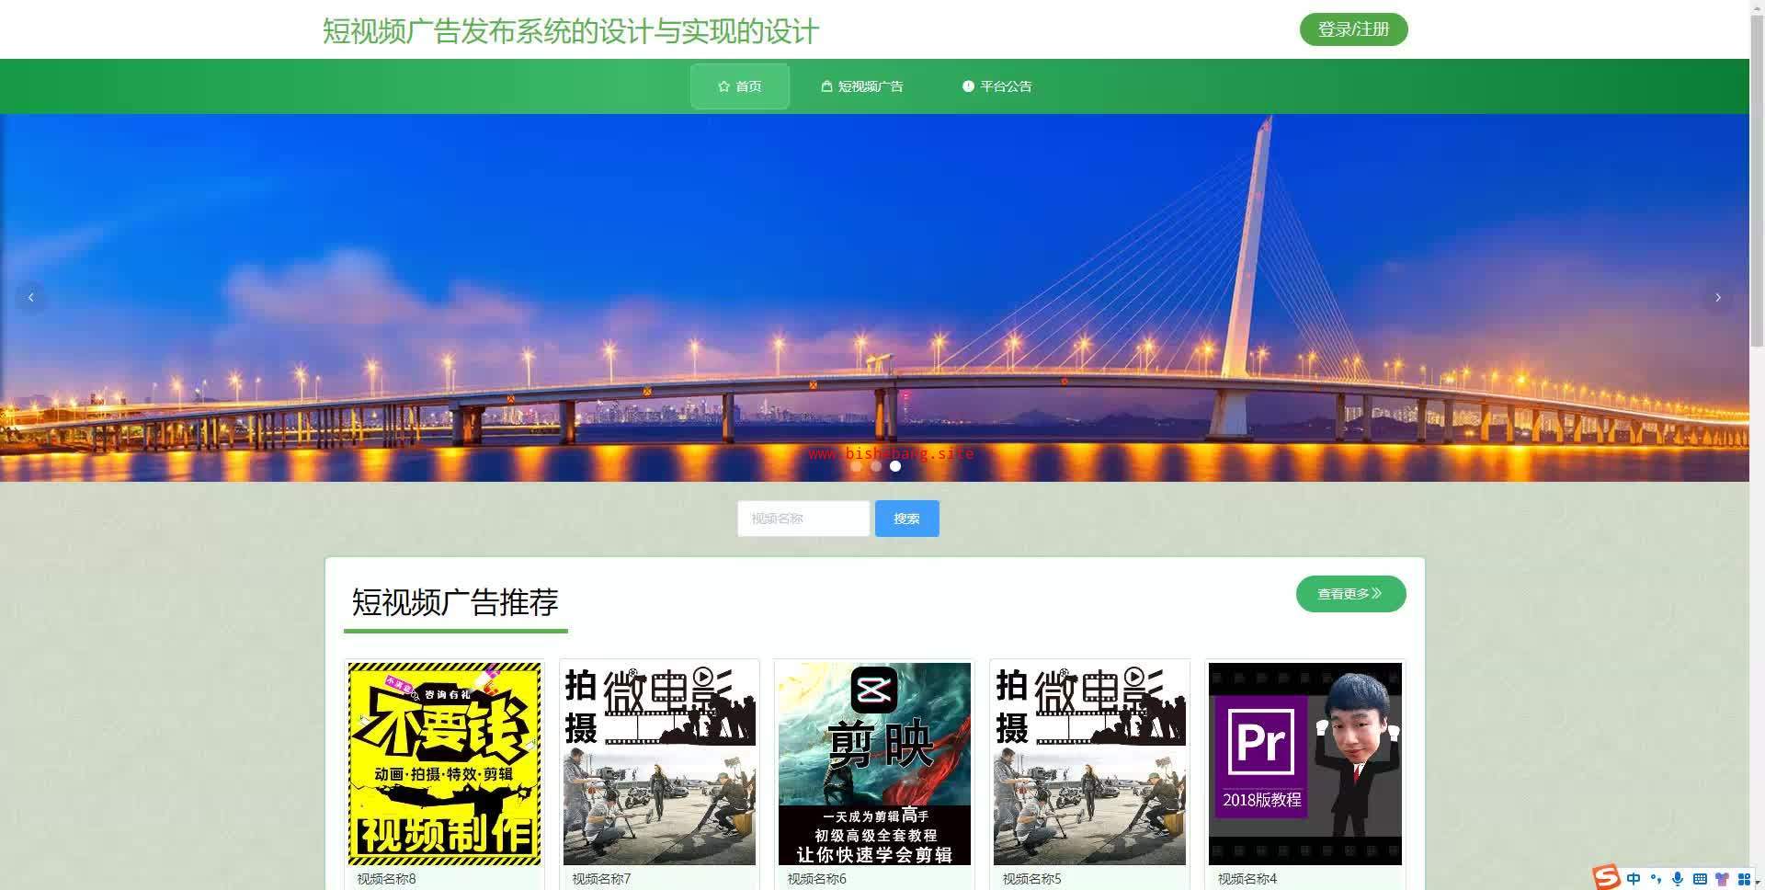
Task: Click the blue 搜索 search button
Action: point(906,519)
